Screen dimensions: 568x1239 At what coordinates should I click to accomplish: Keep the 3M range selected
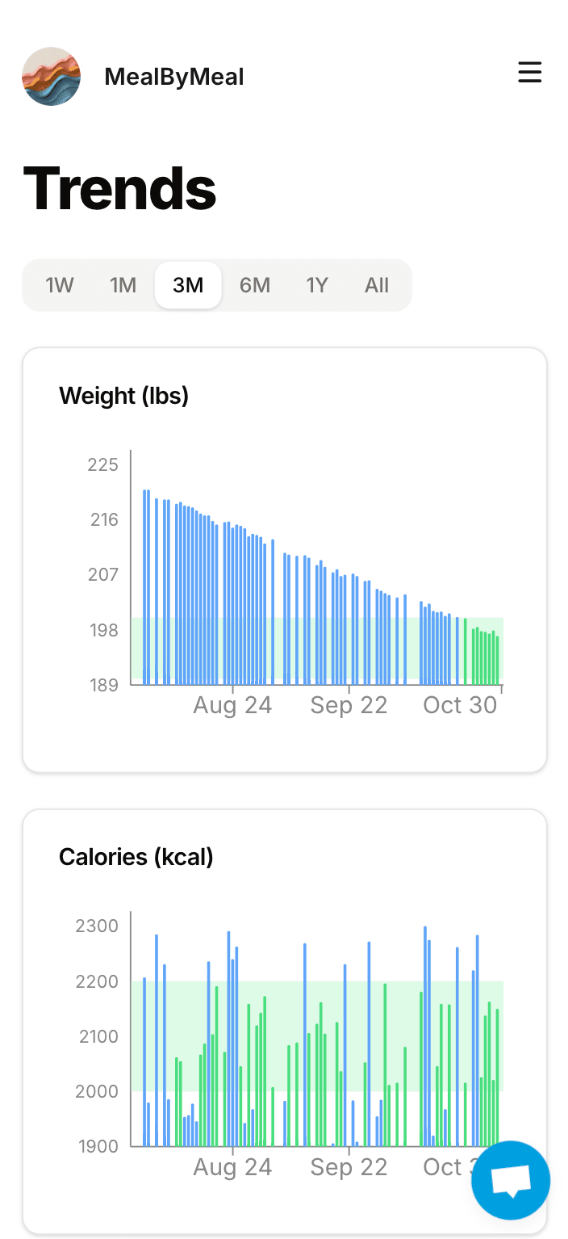click(188, 285)
